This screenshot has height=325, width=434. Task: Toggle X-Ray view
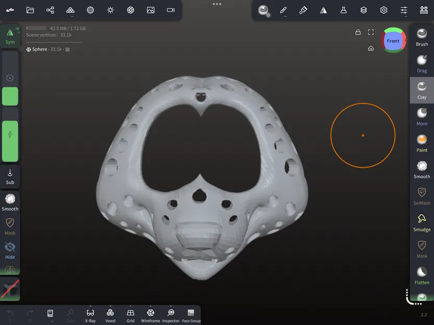(90, 316)
